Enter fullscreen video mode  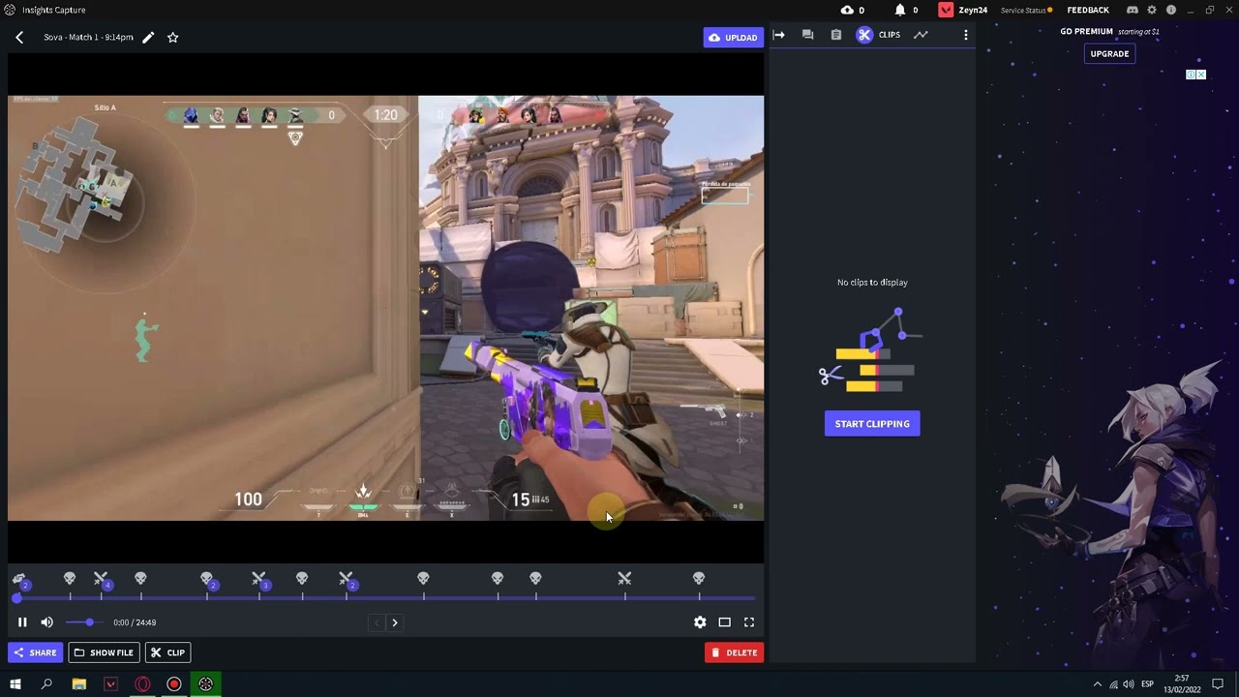749,622
